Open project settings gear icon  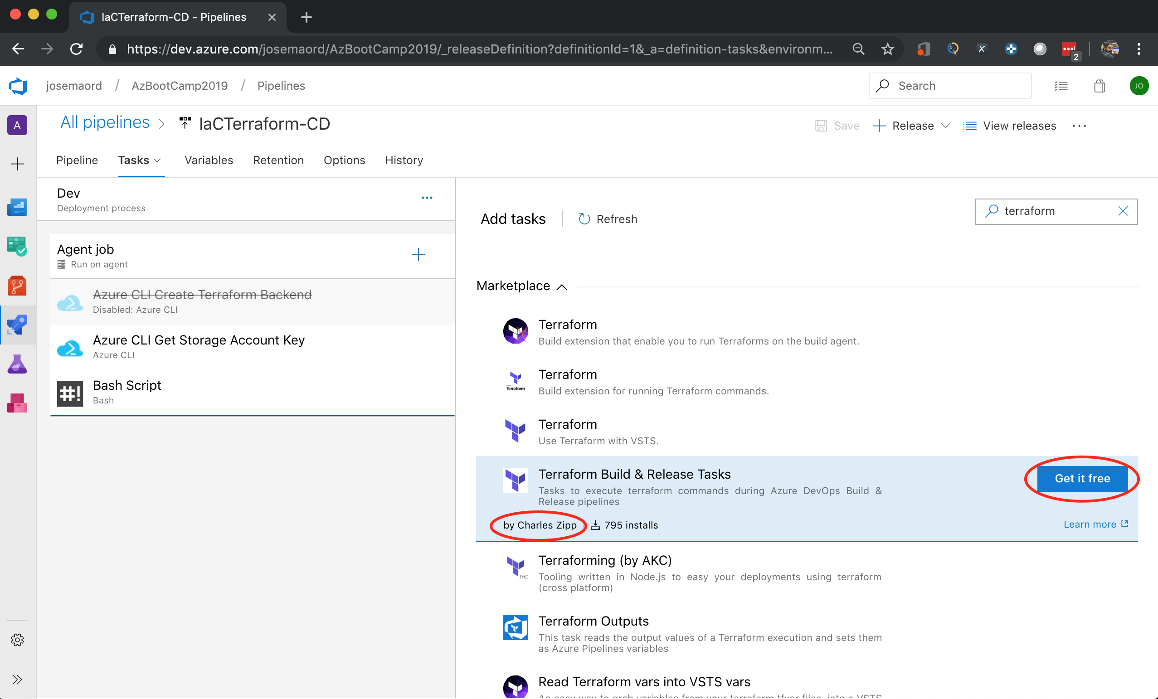17,640
